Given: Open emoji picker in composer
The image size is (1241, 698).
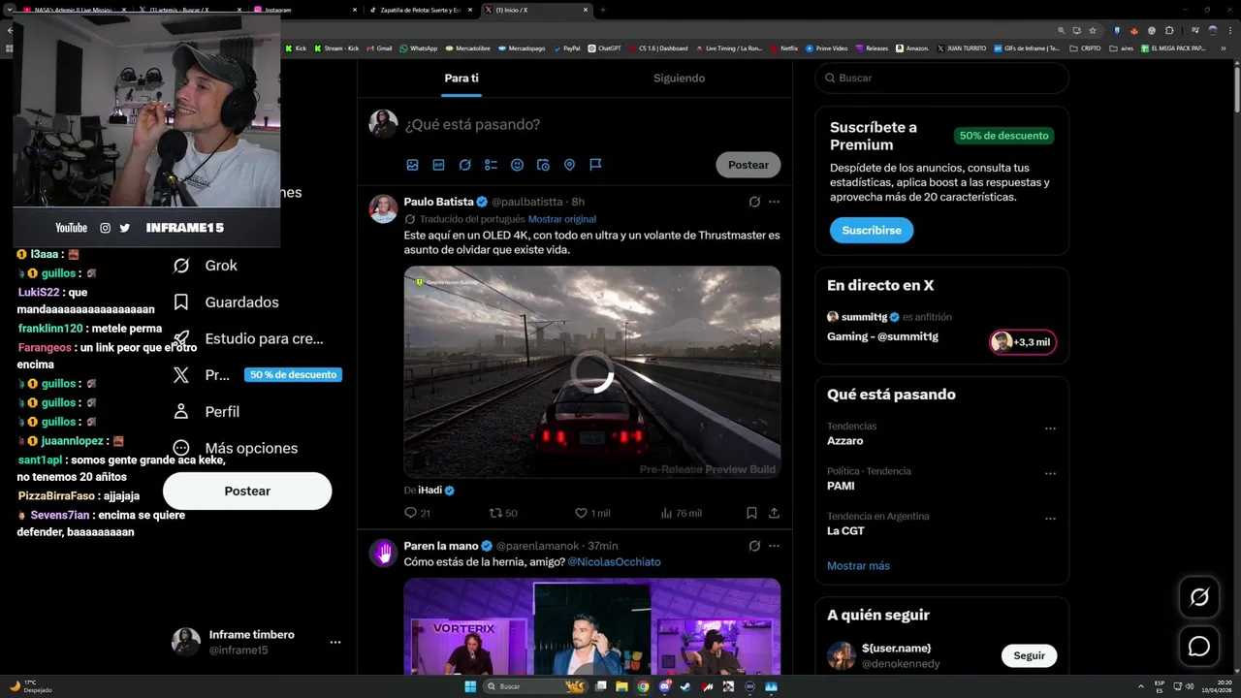Looking at the screenshot, I should (517, 165).
